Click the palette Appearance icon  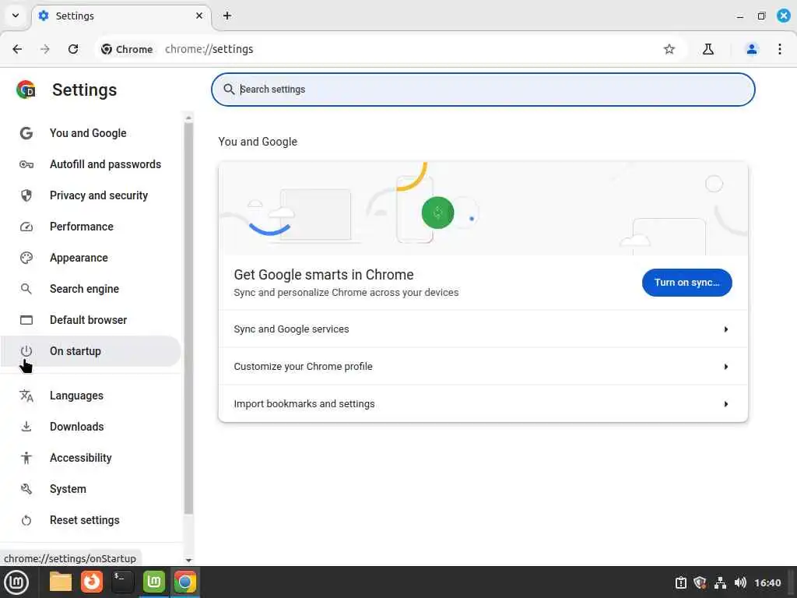[26, 258]
